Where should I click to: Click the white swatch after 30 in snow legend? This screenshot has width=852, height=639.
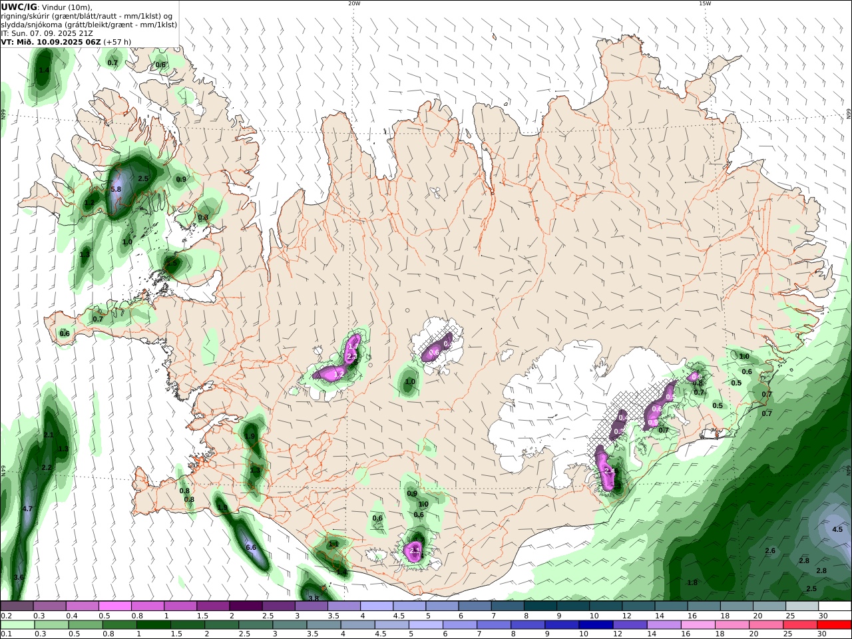point(835,606)
